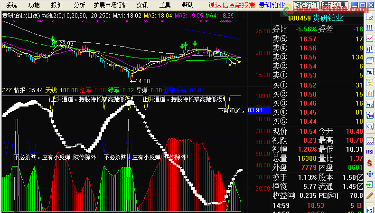Image resolution: width=375 pixels, height=213 pixels.
Task: Click the blue 贵研铂业 title text in the top bar
Action: click(272, 5)
